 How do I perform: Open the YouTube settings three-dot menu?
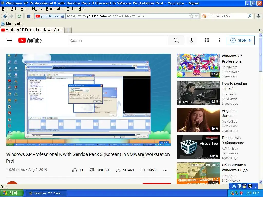point(220,40)
